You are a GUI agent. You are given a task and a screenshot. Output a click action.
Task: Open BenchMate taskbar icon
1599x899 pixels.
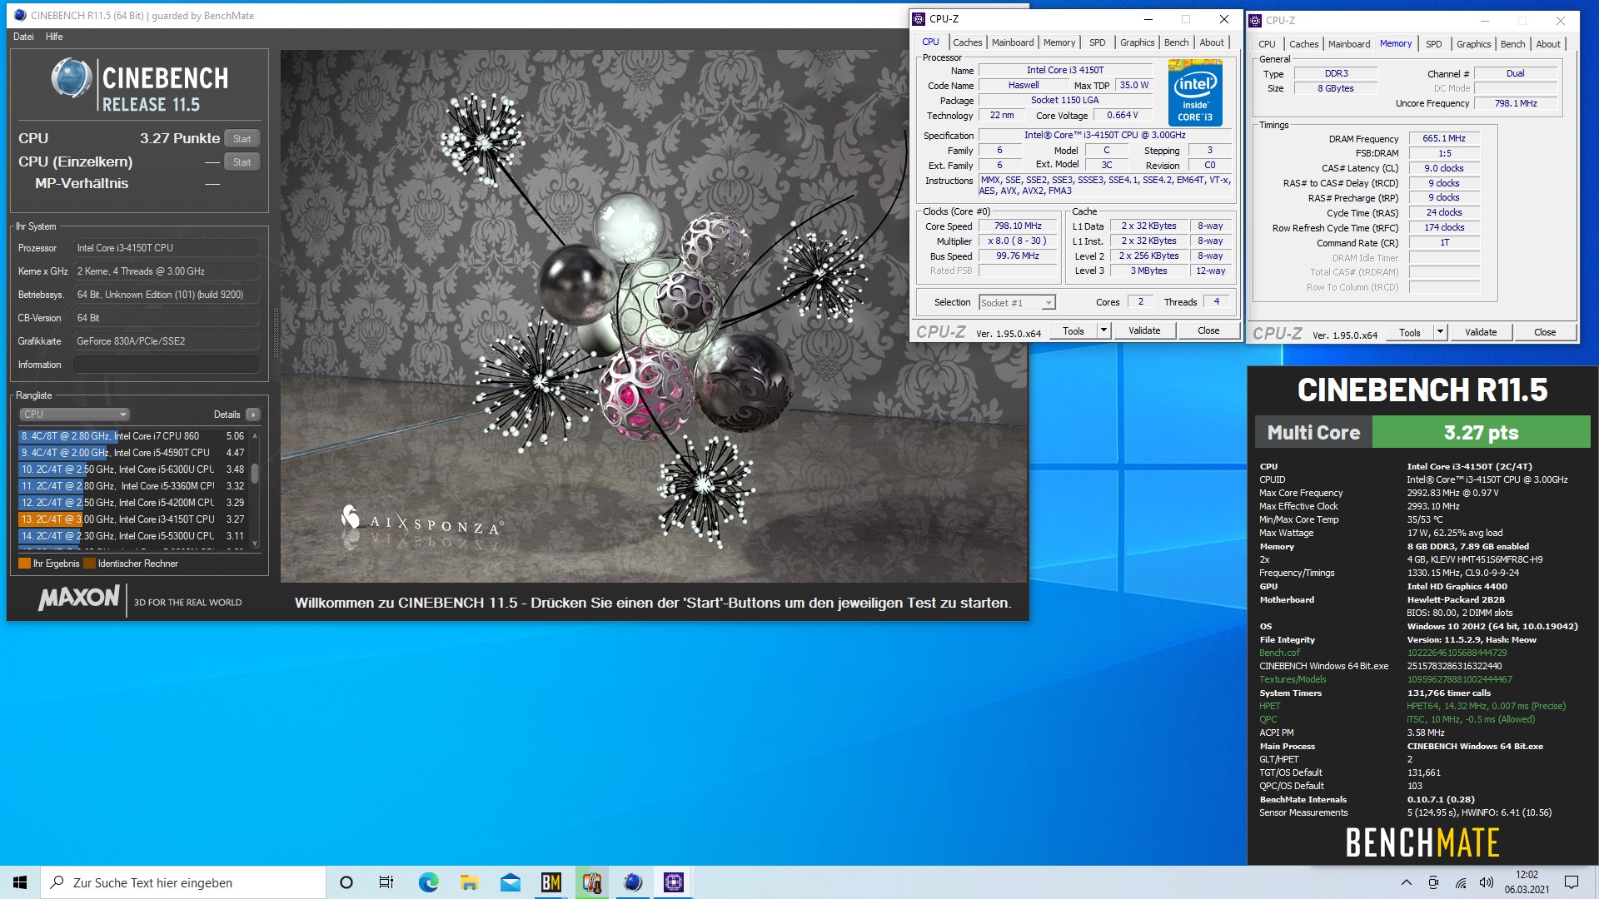coord(550,882)
